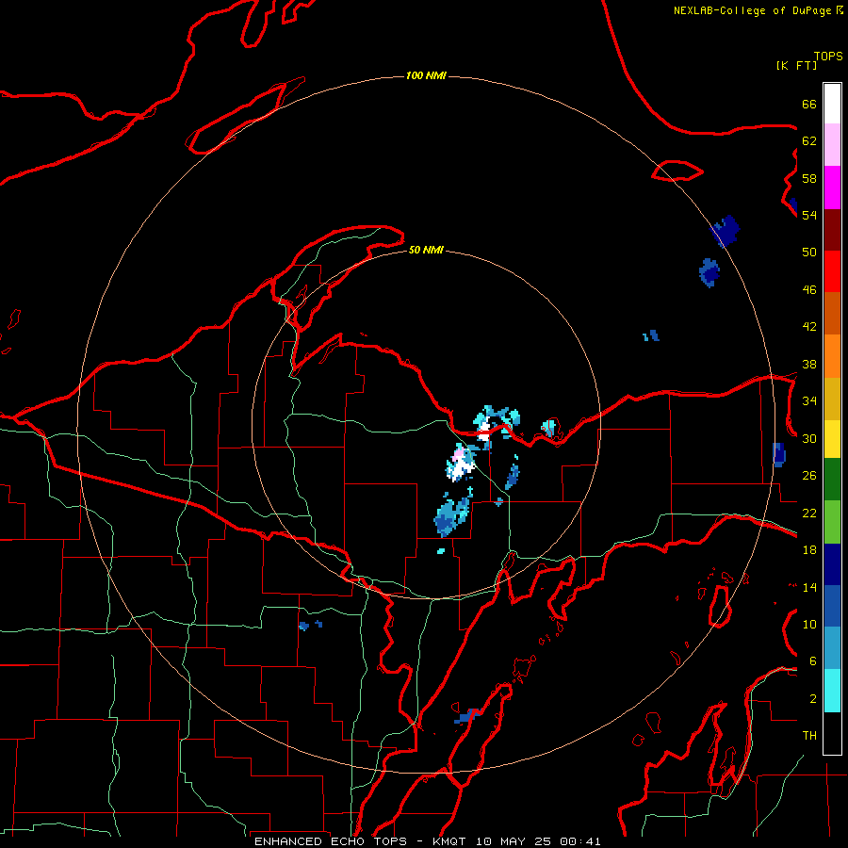Click the "58" legend value
Viewport: 848px width, 848px height.
point(809,178)
